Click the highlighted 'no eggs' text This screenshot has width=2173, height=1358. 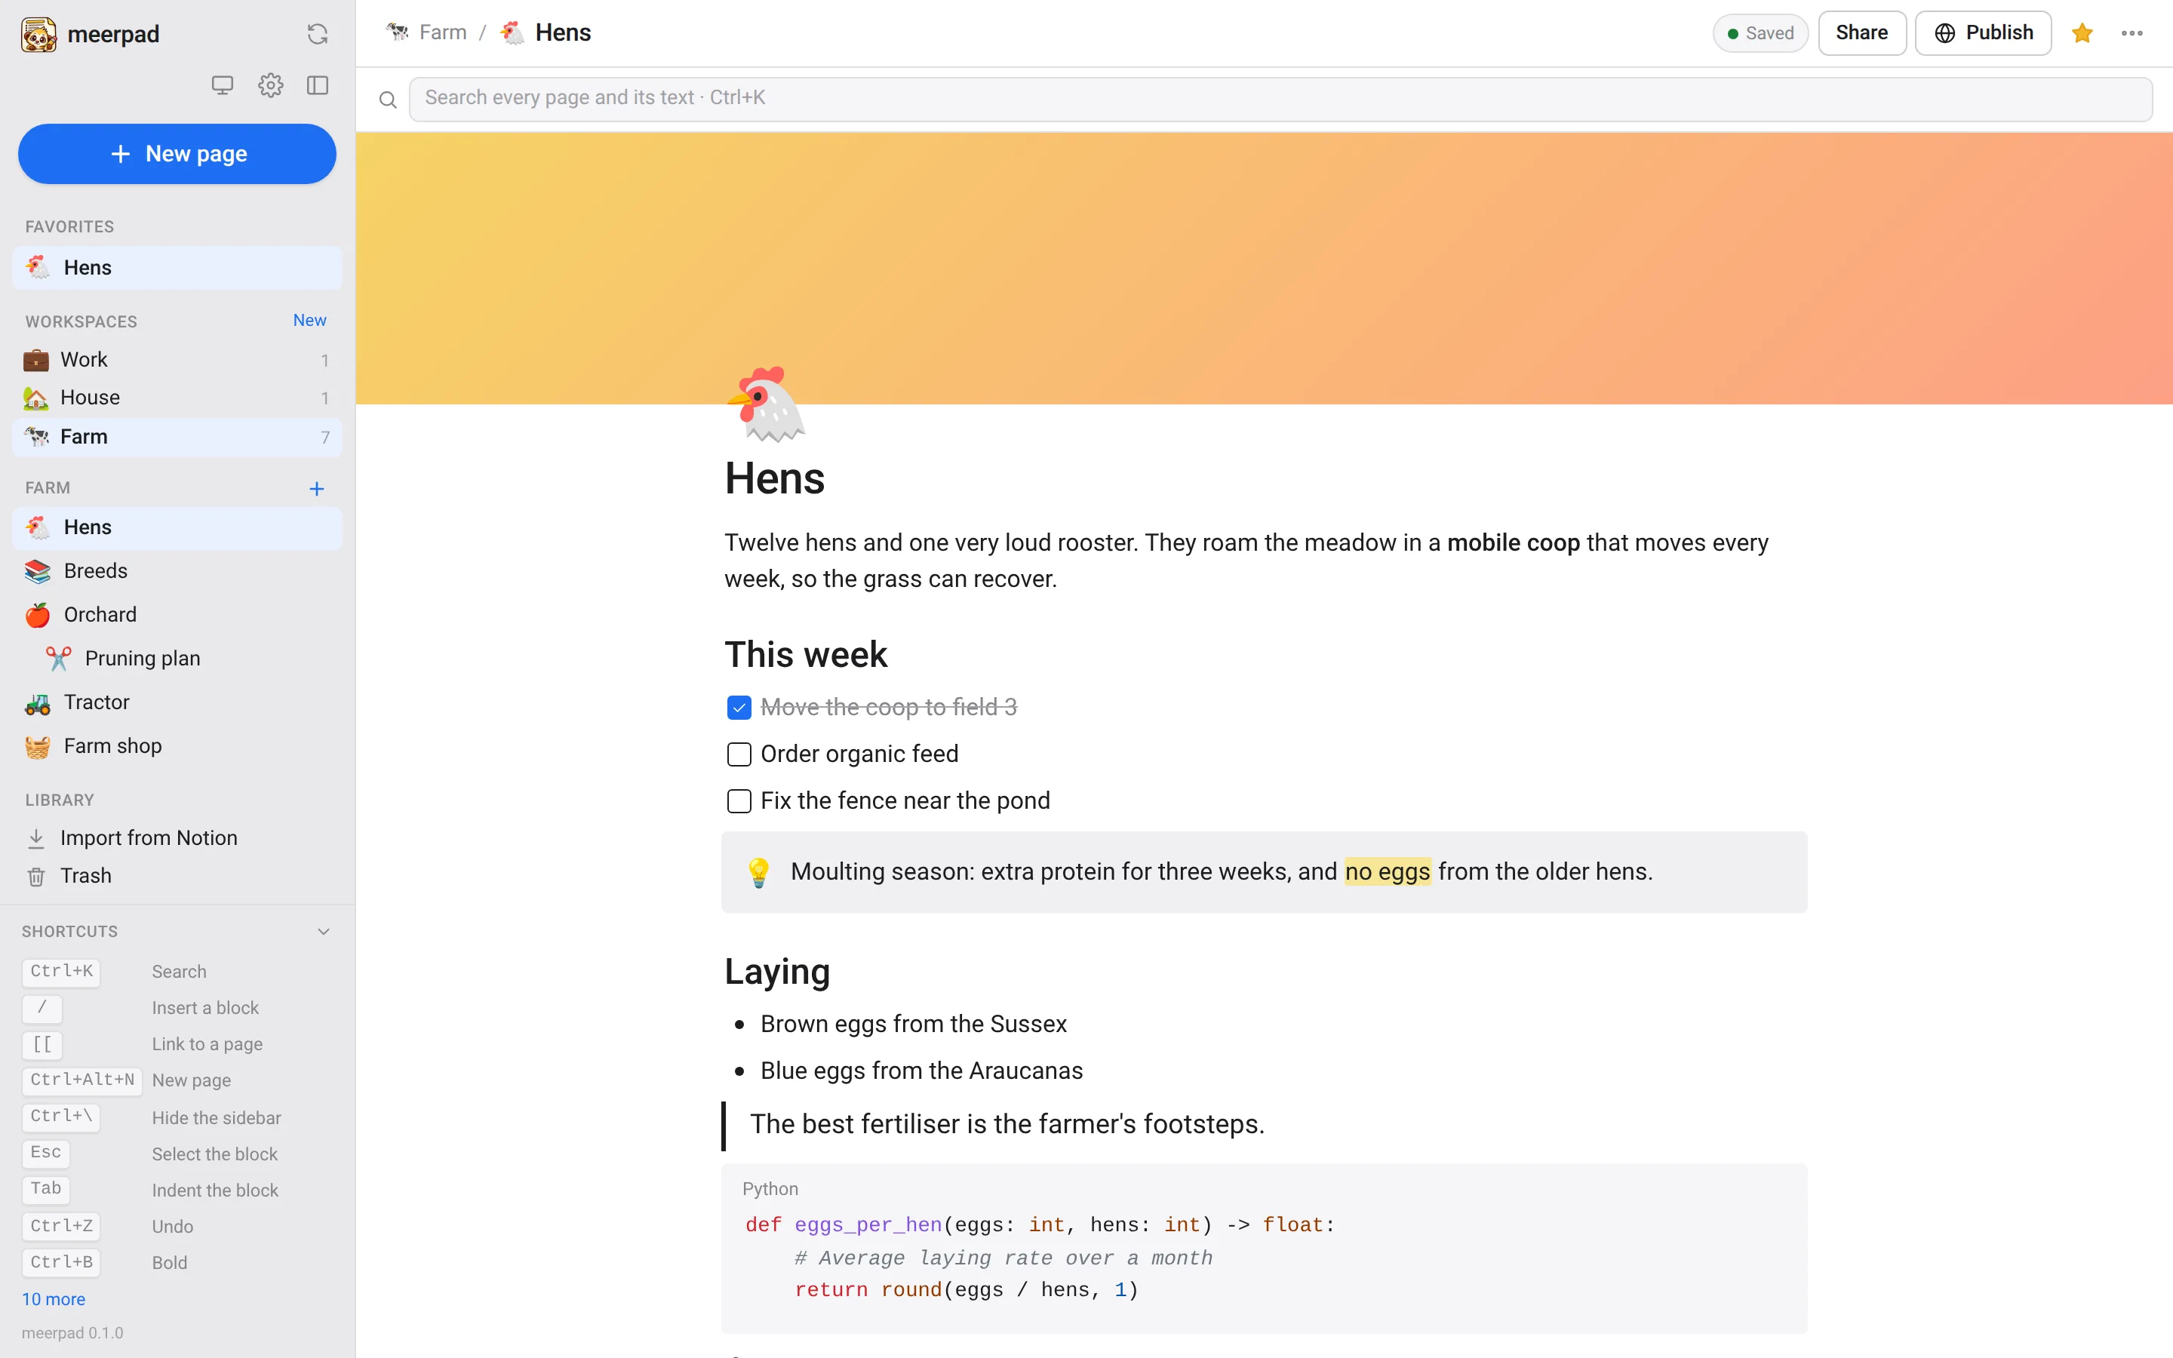1388,872
